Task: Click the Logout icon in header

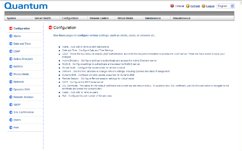Action: [x=204, y=6]
